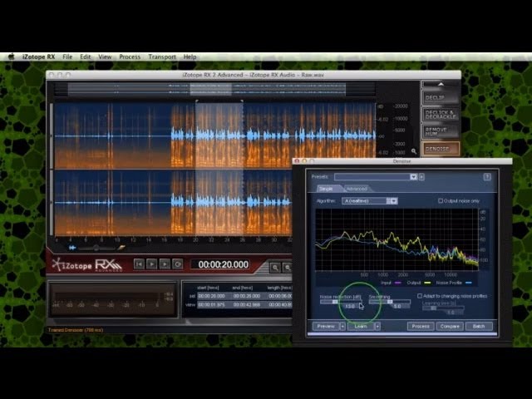
Task: Click the left channel spectrogram selection region
Action: click(x=219, y=135)
